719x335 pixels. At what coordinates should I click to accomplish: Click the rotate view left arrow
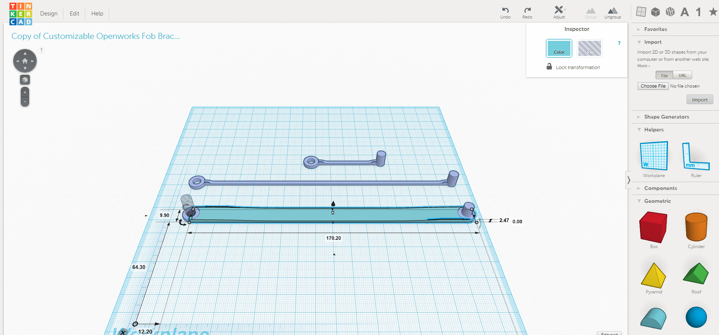[17, 61]
